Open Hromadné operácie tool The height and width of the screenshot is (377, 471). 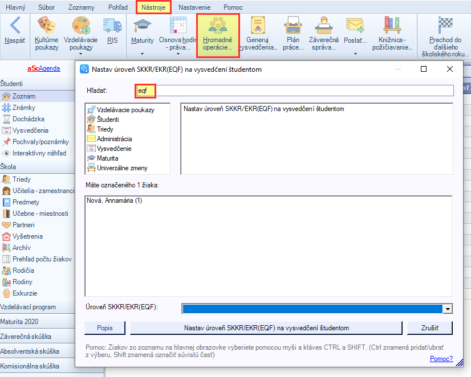click(218, 35)
